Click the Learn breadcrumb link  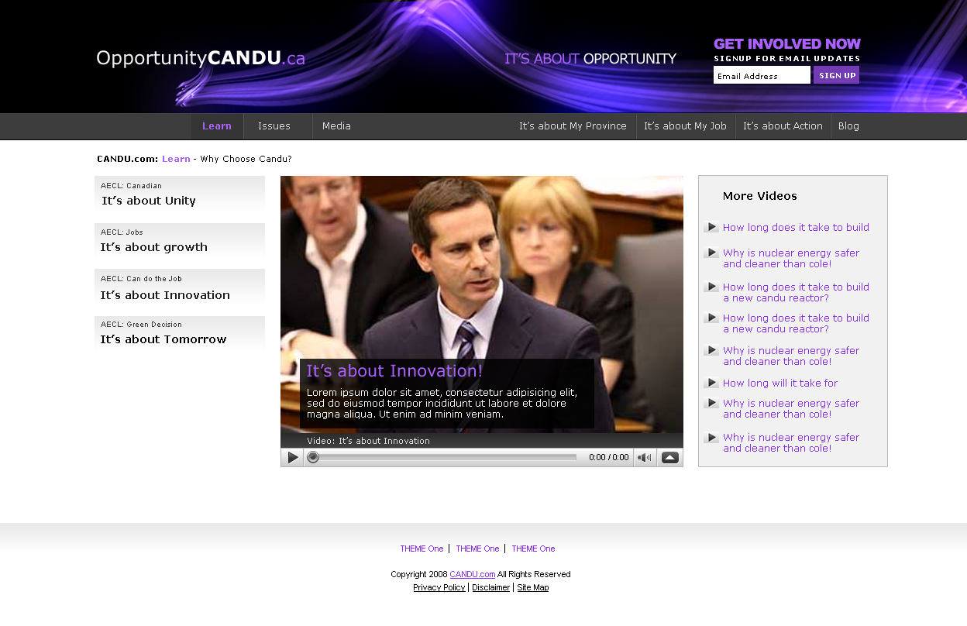coord(176,159)
